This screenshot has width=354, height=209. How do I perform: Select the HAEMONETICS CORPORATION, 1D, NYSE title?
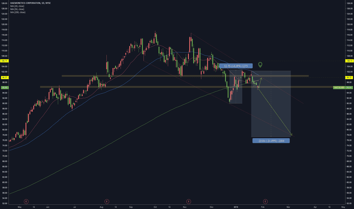tap(30, 3)
